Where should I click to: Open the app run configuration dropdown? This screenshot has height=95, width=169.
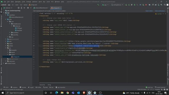coord(105,5)
